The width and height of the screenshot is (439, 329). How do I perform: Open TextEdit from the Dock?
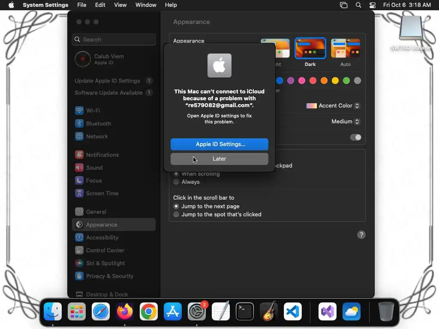pos(221,311)
